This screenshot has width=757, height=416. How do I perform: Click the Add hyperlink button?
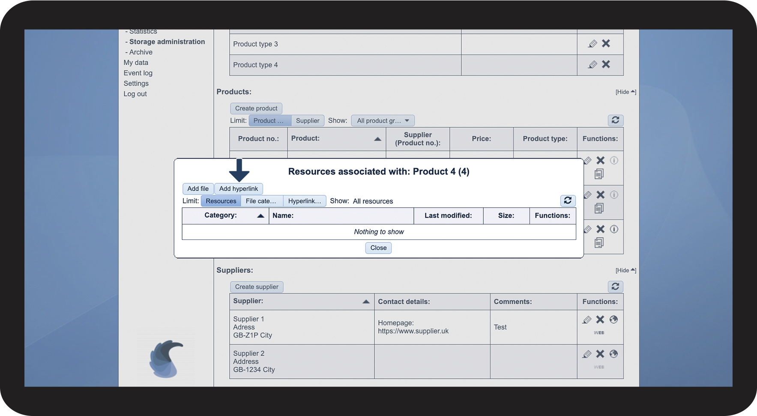pos(239,189)
